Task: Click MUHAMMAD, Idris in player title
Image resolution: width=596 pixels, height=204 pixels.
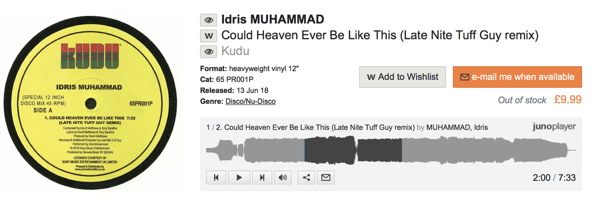Action: 457,127
